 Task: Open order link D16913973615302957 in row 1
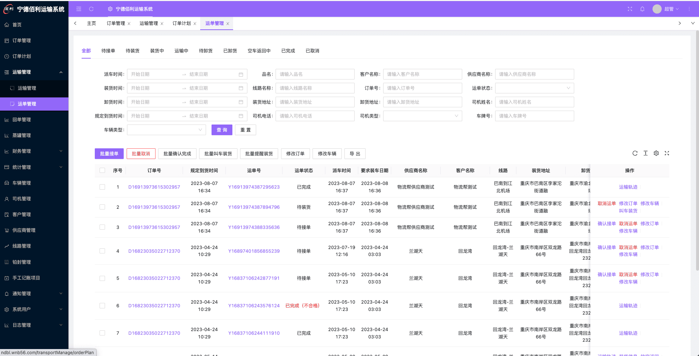[x=154, y=187]
